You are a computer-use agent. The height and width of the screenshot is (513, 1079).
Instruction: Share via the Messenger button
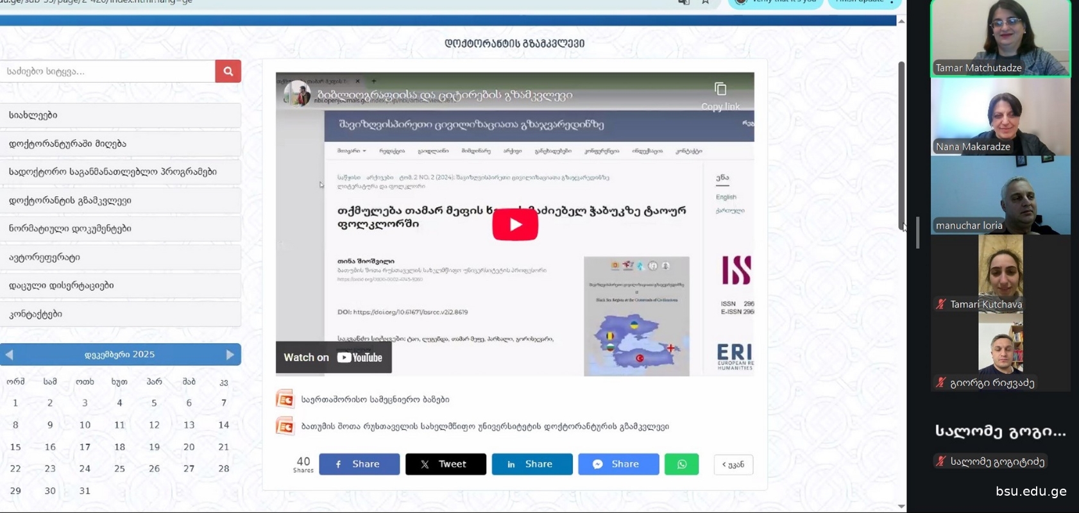click(618, 464)
